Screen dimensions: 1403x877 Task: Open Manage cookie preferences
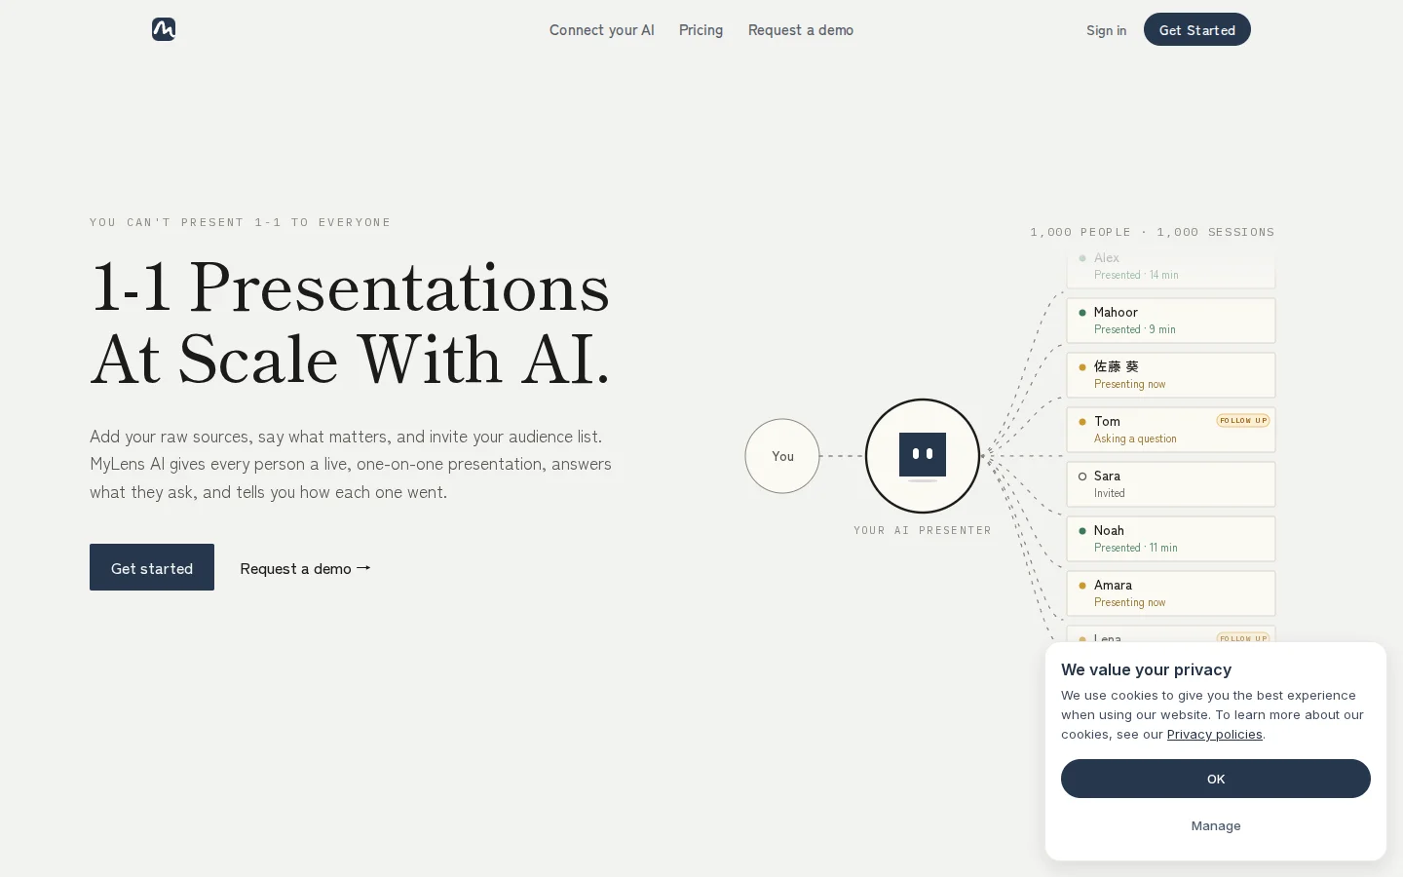(x=1216, y=825)
